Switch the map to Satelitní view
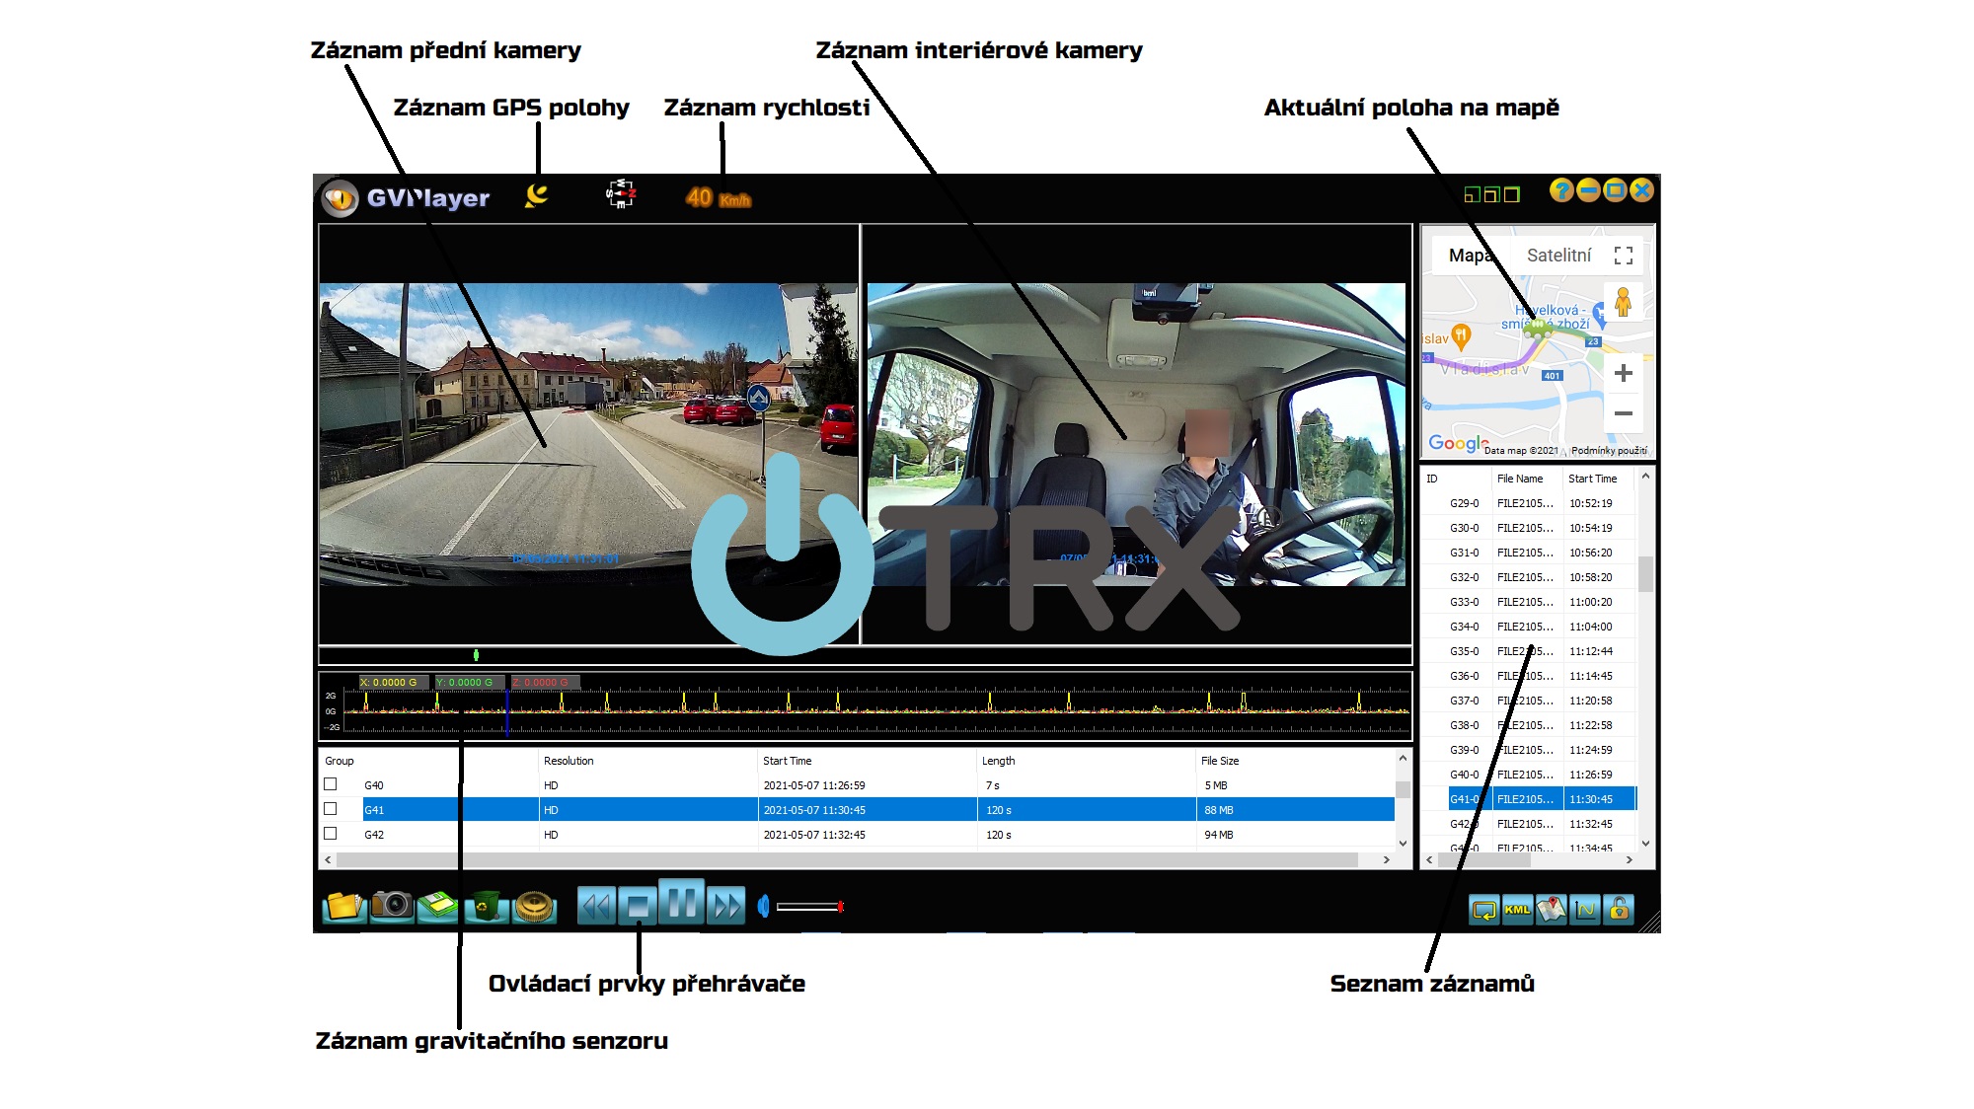The height and width of the screenshot is (1109, 1974). tap(1558, 256)
